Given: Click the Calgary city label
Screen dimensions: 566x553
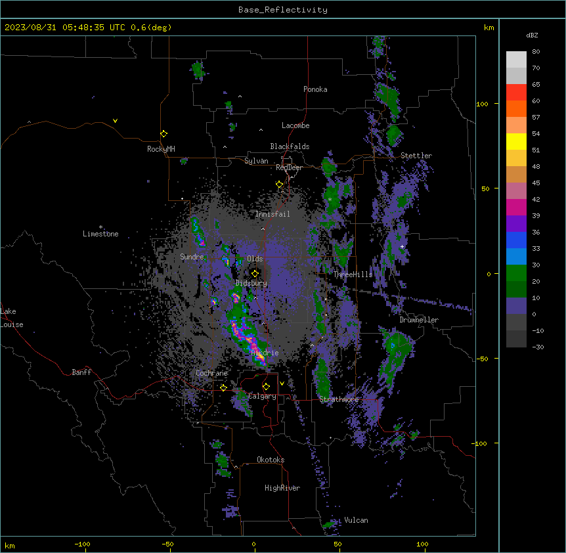Looking at the screenshot, I should (x=263, y=396).
